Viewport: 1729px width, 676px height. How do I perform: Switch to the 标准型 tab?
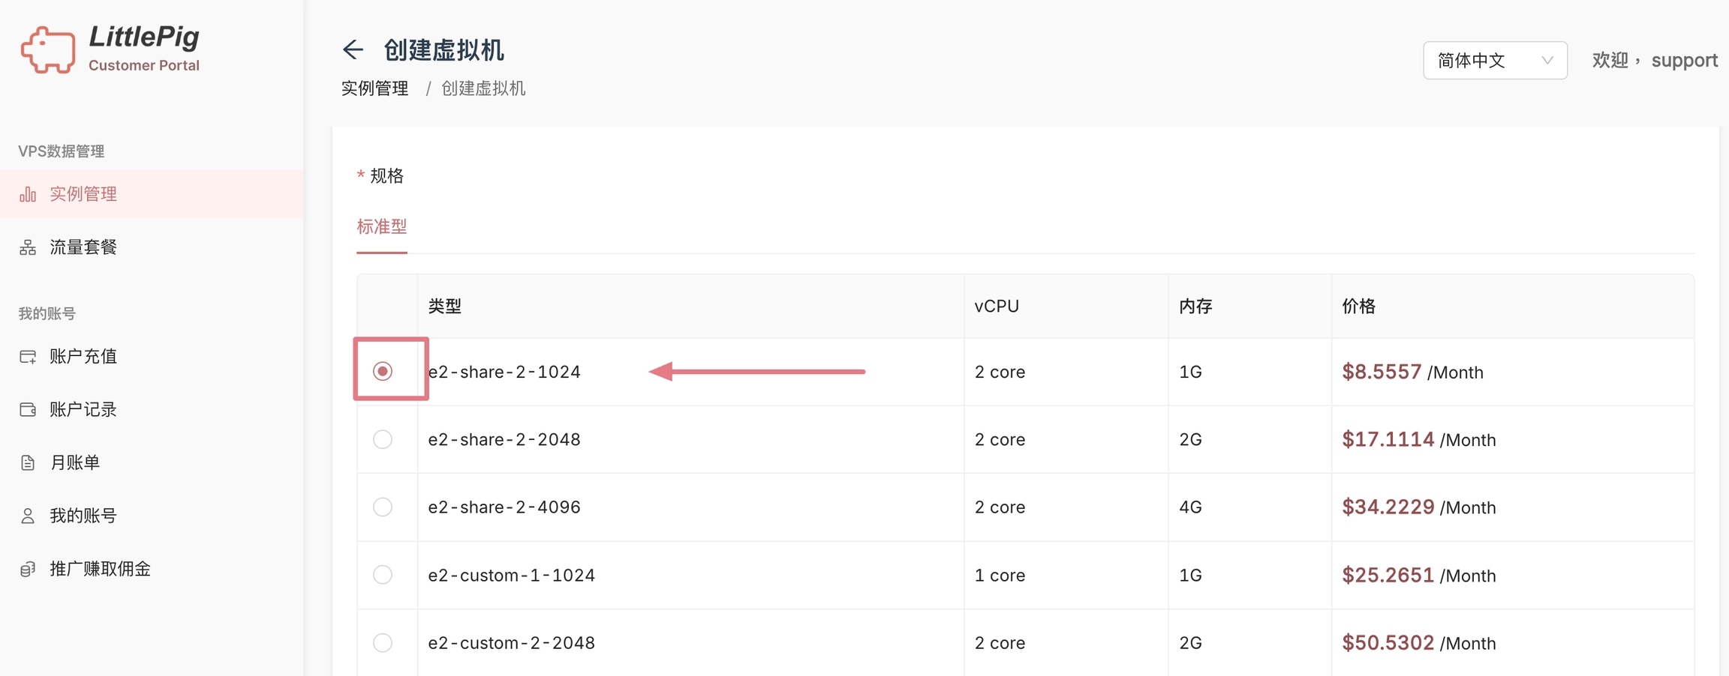(382, 226)
